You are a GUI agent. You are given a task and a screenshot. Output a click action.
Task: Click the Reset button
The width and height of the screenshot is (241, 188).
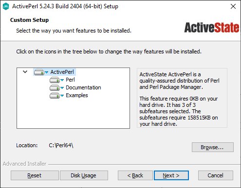point(35,175)
